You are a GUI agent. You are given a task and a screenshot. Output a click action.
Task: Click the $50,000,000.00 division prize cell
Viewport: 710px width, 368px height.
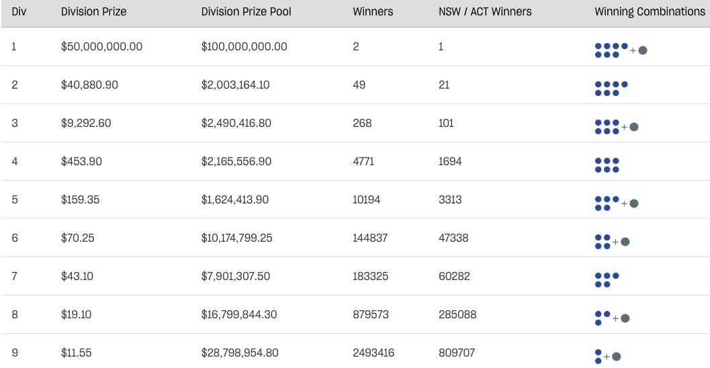pyautogui.click(x=102, y=46)
